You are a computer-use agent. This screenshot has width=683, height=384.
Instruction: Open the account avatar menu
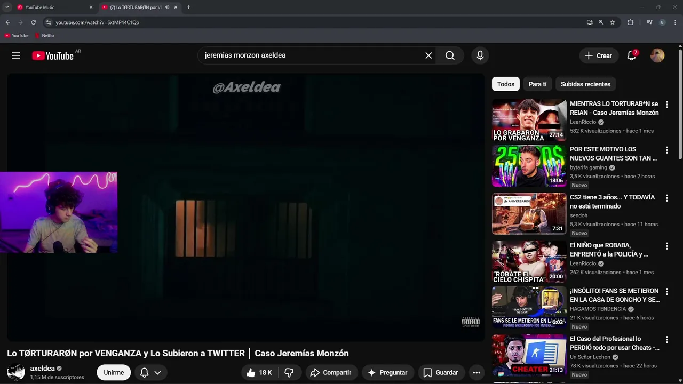point(657,55)
